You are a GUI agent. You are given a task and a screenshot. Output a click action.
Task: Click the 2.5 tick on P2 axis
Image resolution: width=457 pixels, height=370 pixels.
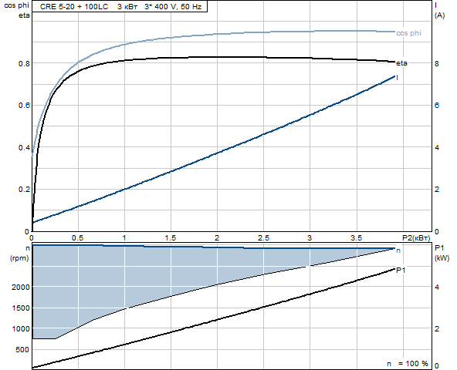pos(263,238)
